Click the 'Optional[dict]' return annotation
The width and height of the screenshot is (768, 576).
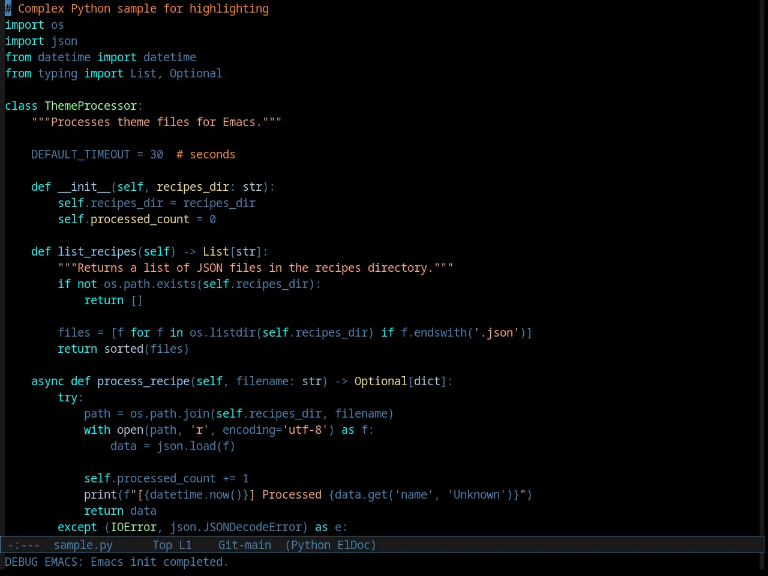[401, 381]
